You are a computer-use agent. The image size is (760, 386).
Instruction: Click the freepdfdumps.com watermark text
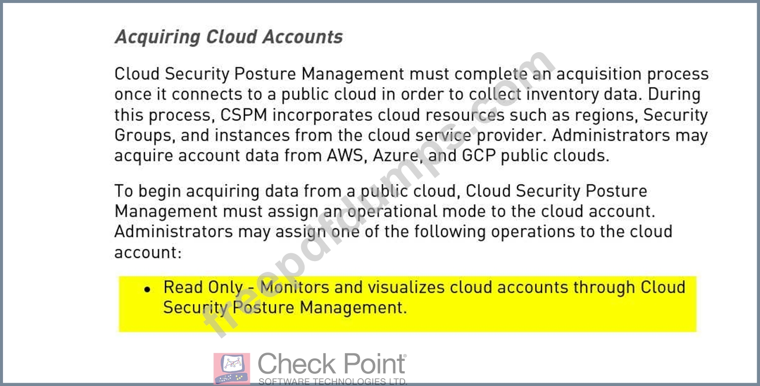[x=380, y=194]
